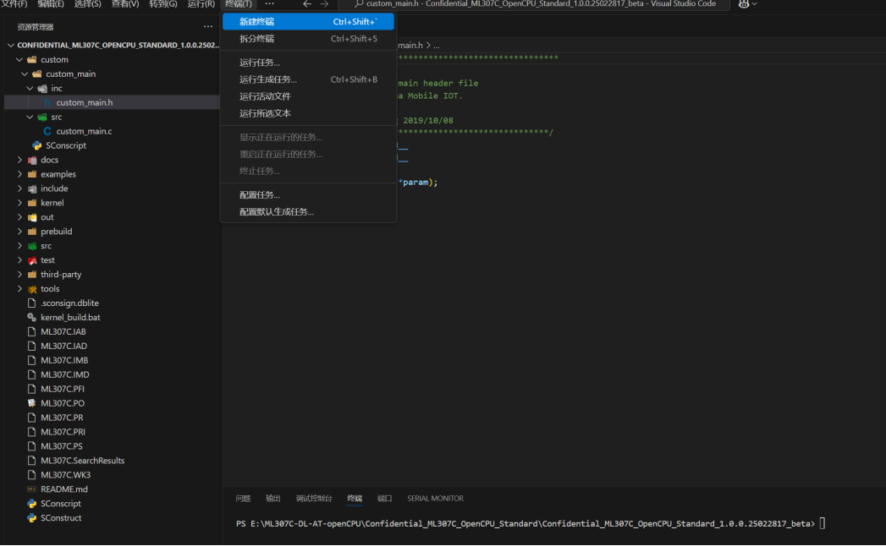886x546 pixels.
Task: Choose 运行活动文件 menu entry
Action: [308, 96]
